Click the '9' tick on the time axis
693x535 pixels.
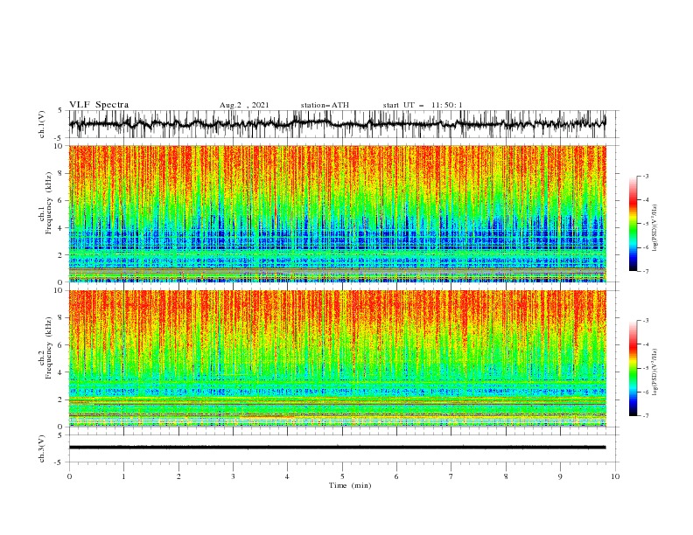tap(560, 476)
